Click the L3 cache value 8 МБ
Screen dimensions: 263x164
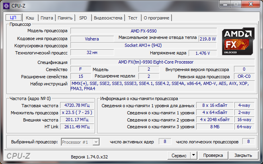pos(215,127)
